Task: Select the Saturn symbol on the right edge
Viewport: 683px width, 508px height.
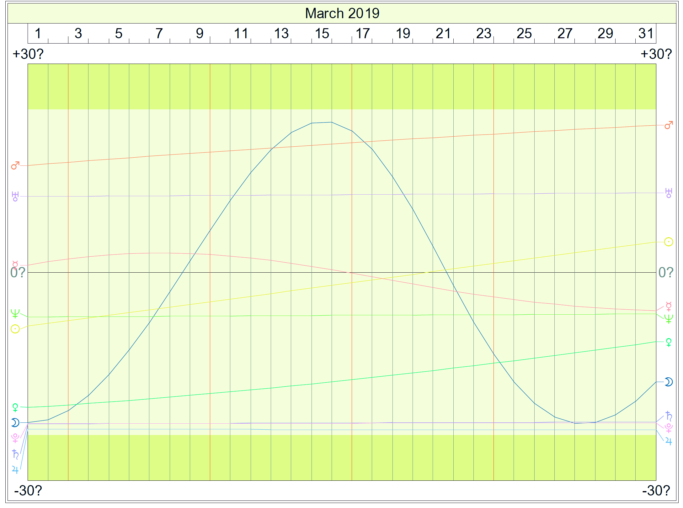Action: 669,416
